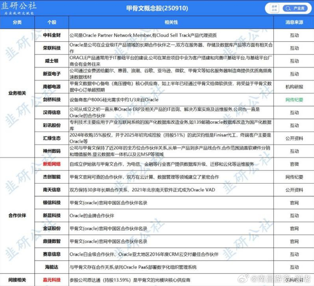Click the 业务相关 category cell
Viewport: 314px width, 286px height.
pyautogui.click(x=17, y=93)
